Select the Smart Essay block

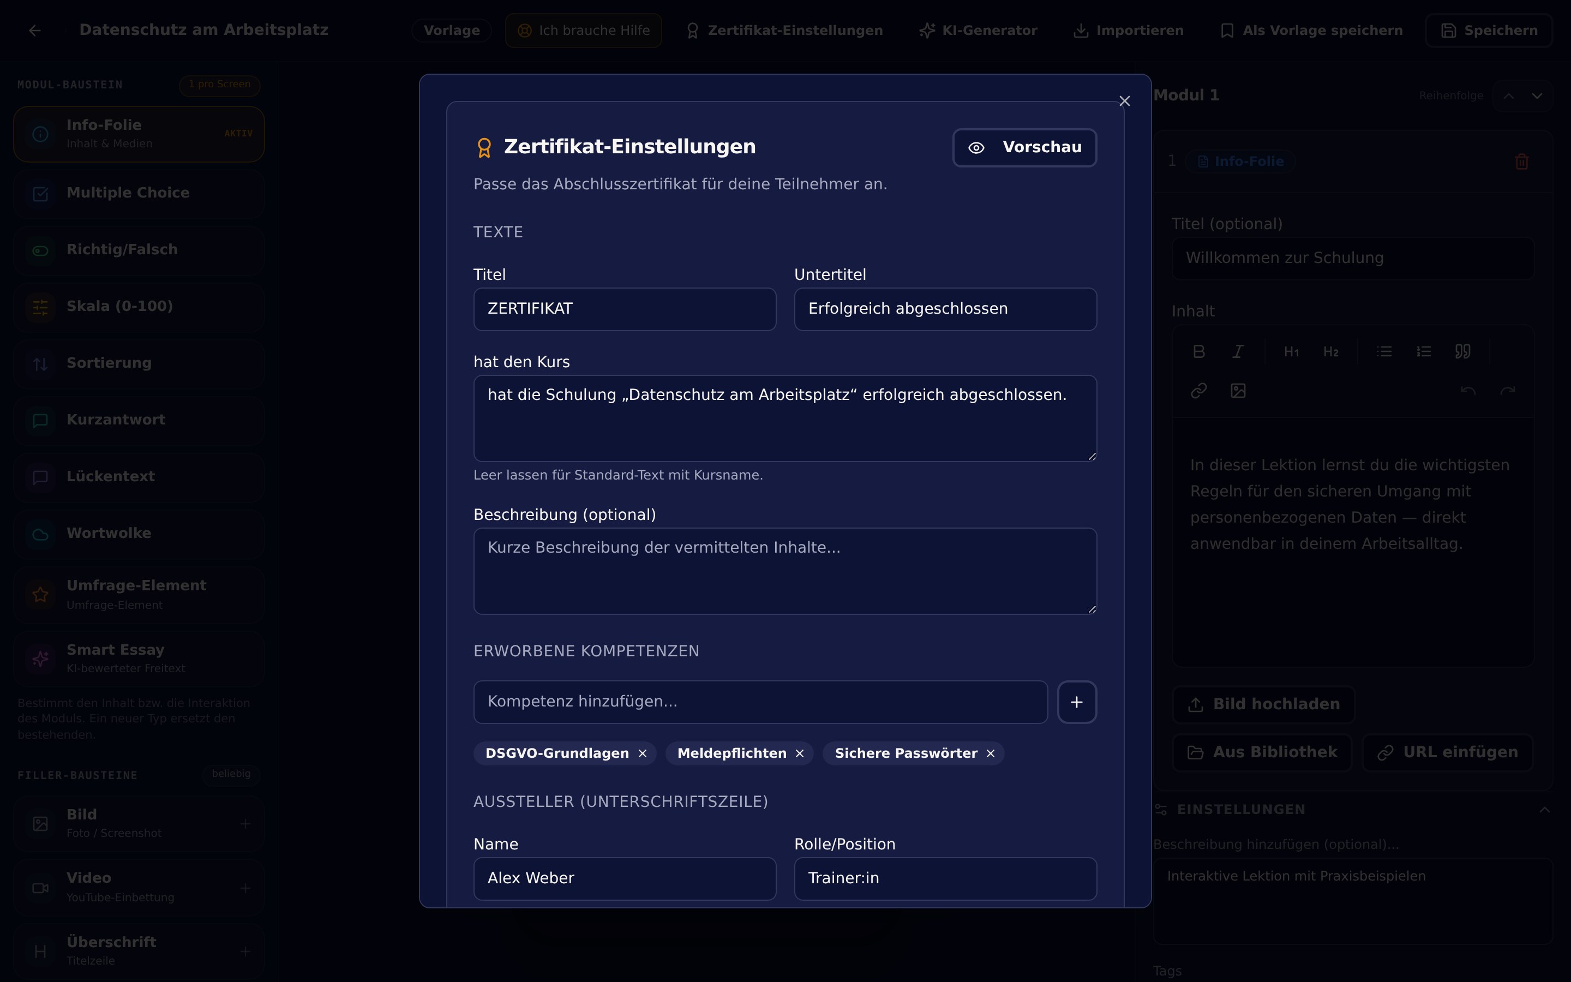139,658
